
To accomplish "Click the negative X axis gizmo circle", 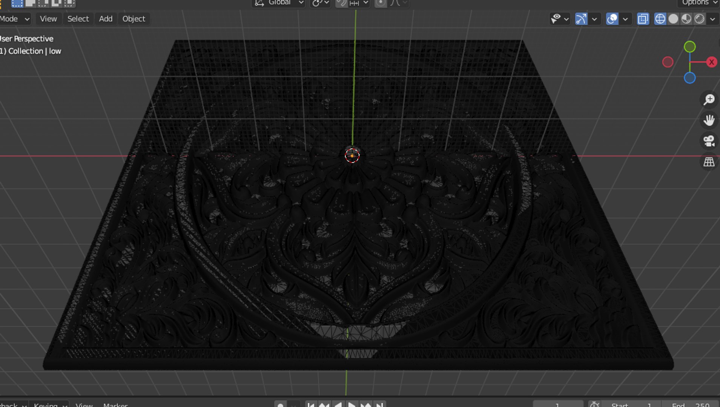I will (x=668, y=62).
